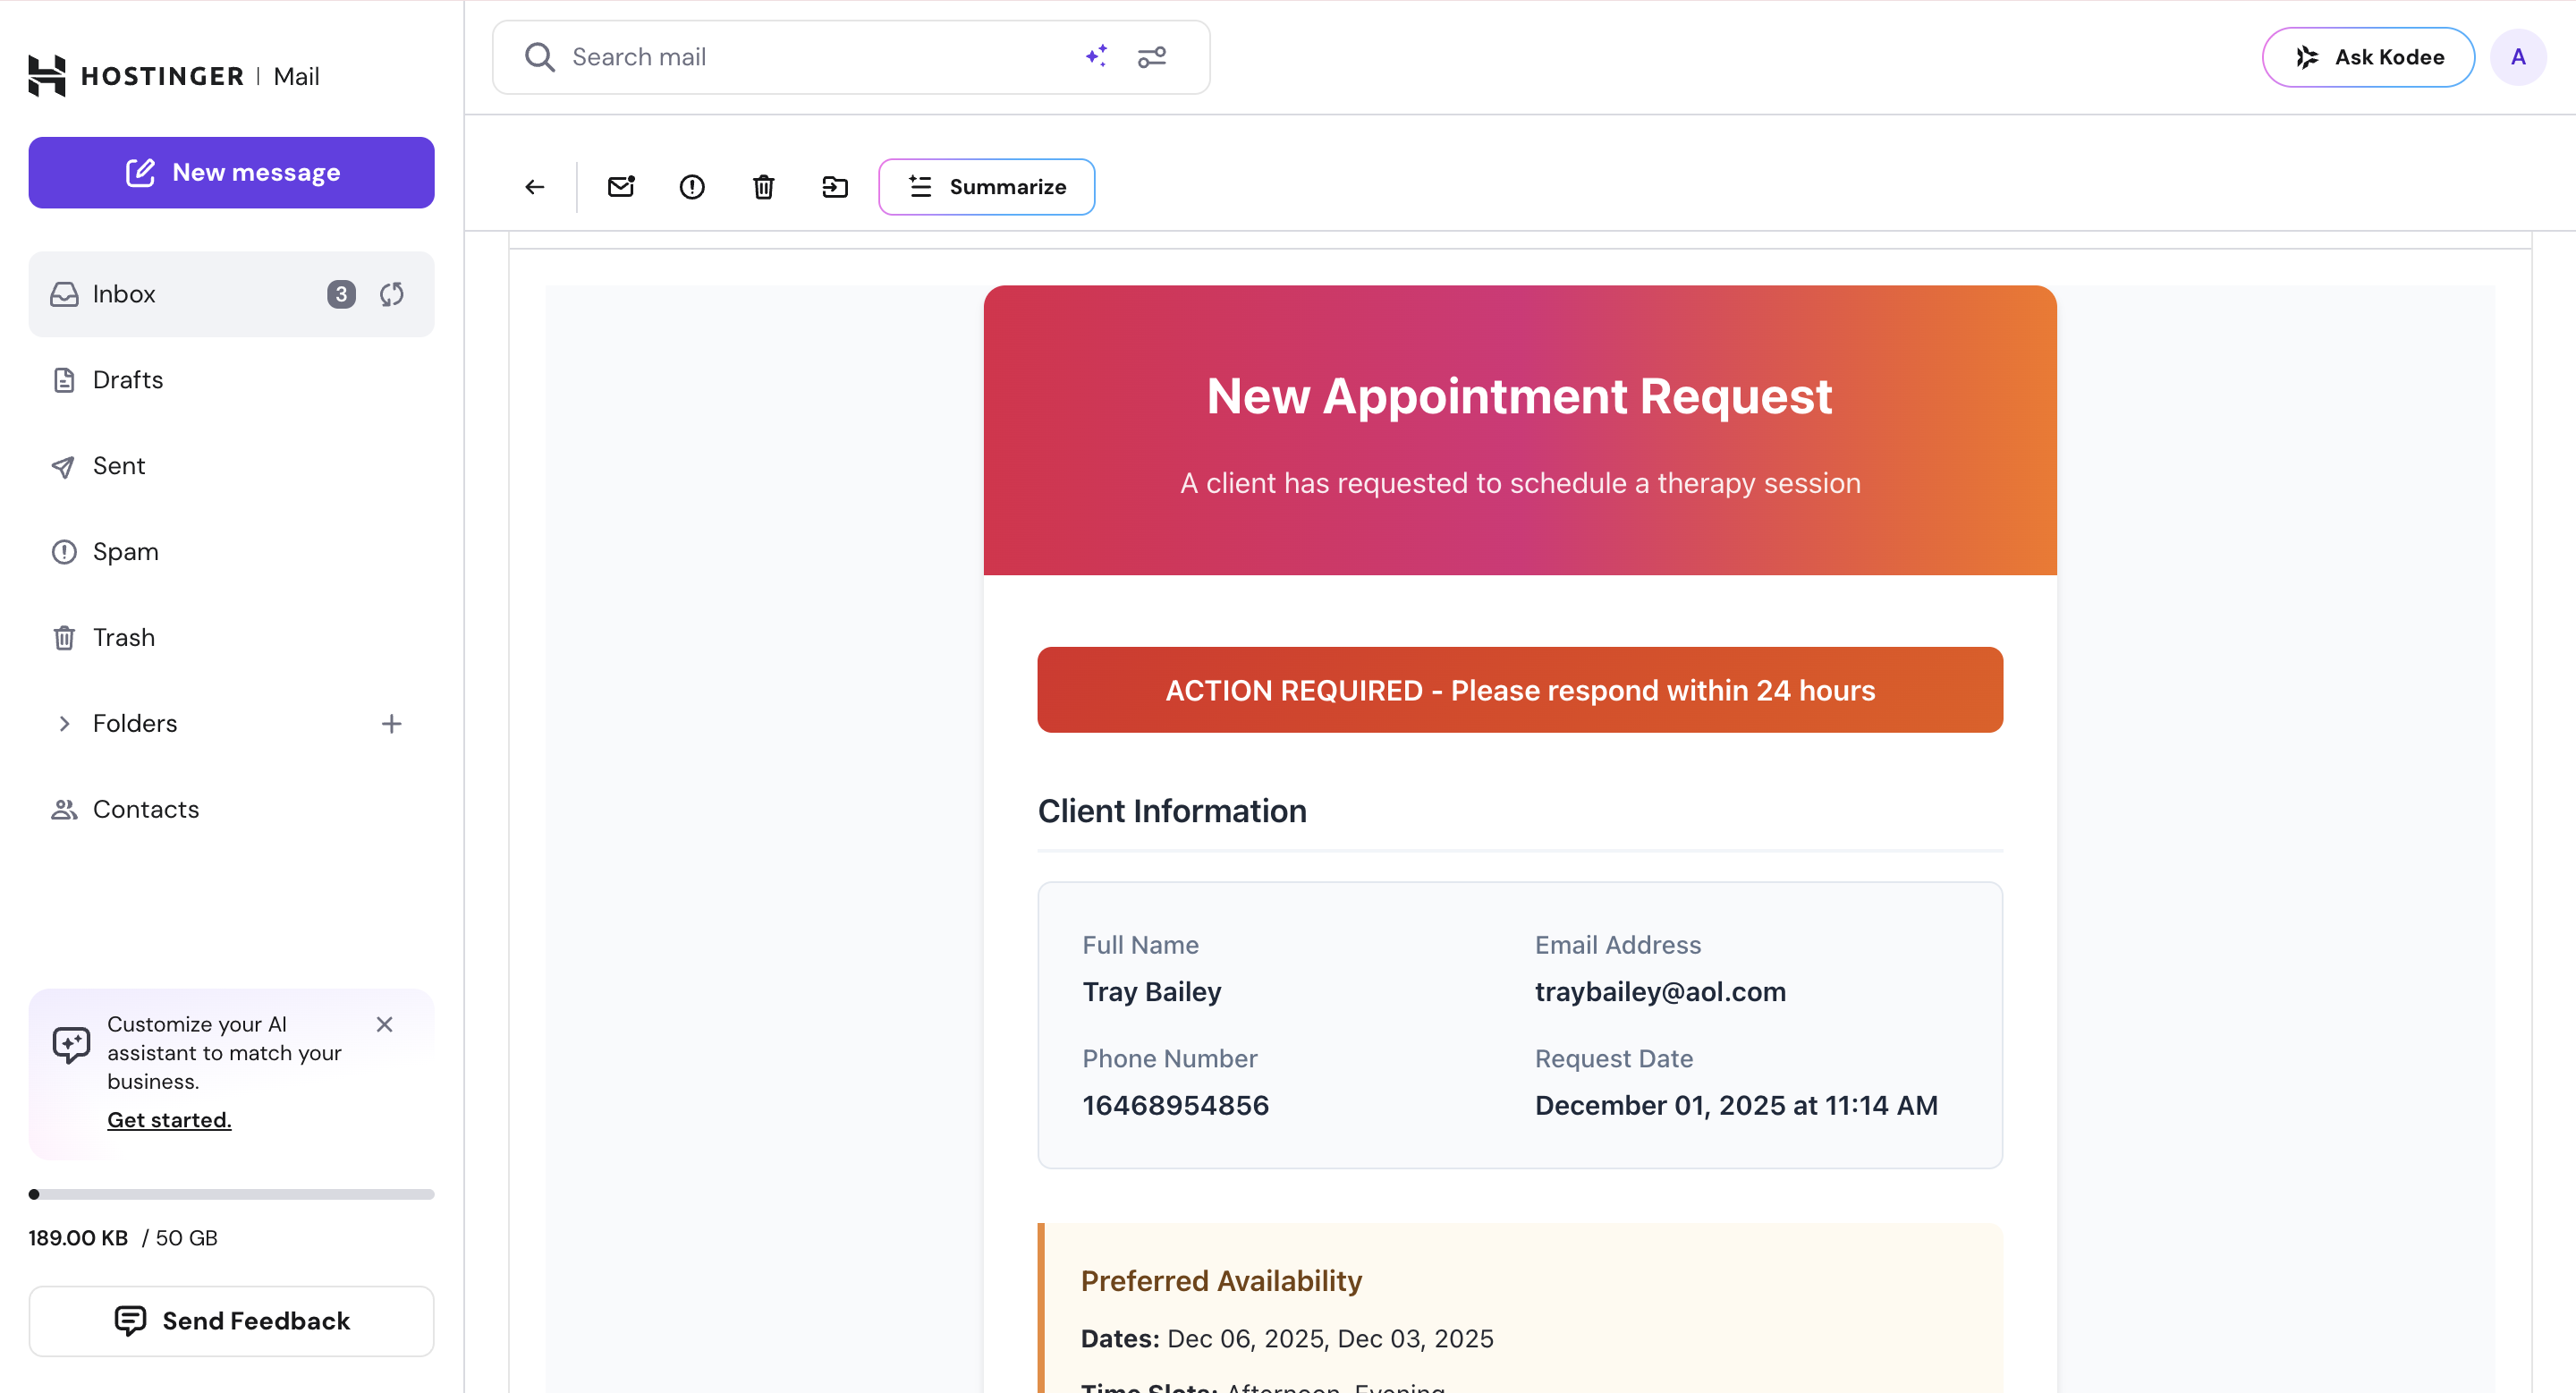
Task: Add a new folder with the plus icon
Action: click(x=392, y=723)
